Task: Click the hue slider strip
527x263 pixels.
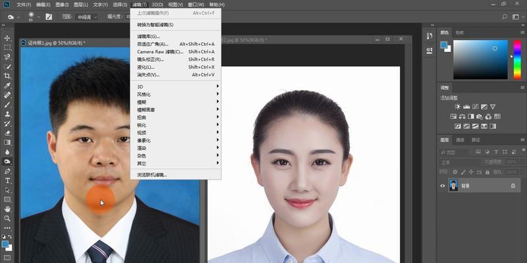Action: pos(517,60)
